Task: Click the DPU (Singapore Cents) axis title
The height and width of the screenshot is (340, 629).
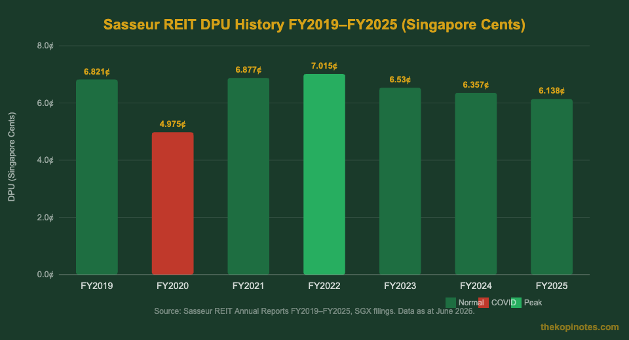Action: (x=12, y=157)
